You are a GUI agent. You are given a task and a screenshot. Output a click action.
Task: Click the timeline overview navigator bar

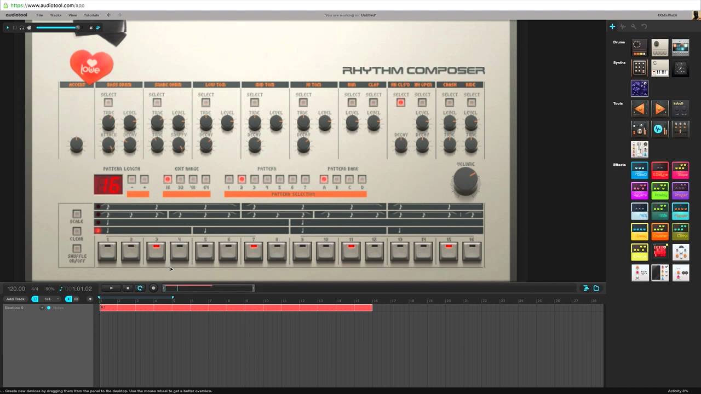click(x=209, y=288)
